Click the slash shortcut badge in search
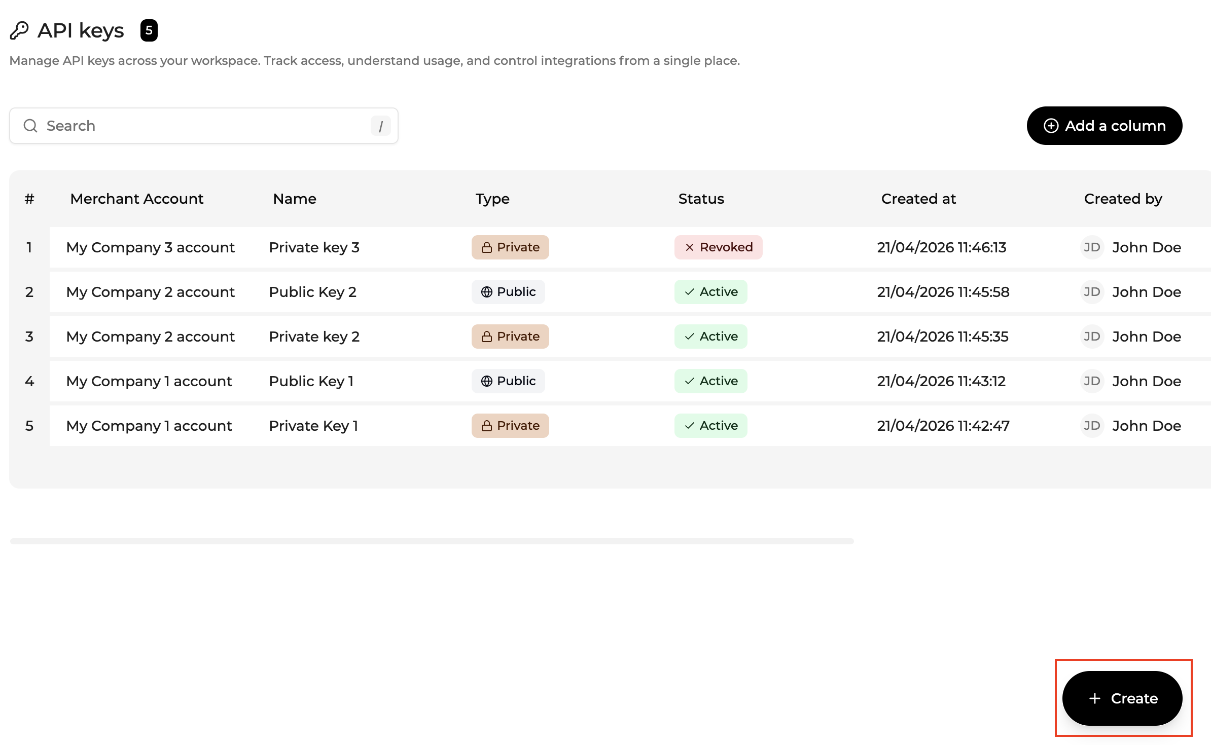 (x=380, y=126)
